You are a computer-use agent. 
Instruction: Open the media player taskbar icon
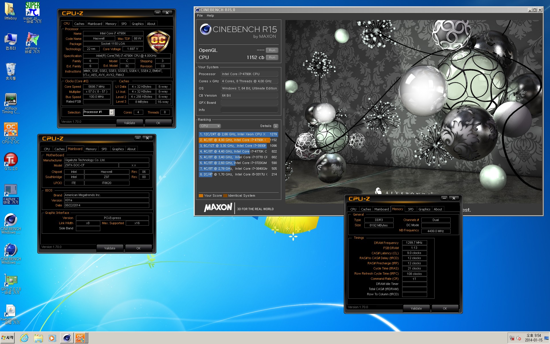point(52,338)
